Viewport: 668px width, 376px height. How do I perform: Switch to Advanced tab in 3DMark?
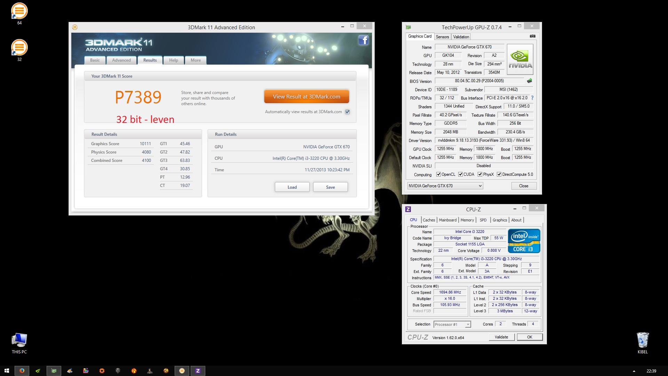pyautogui.click(x=121, y=60)
